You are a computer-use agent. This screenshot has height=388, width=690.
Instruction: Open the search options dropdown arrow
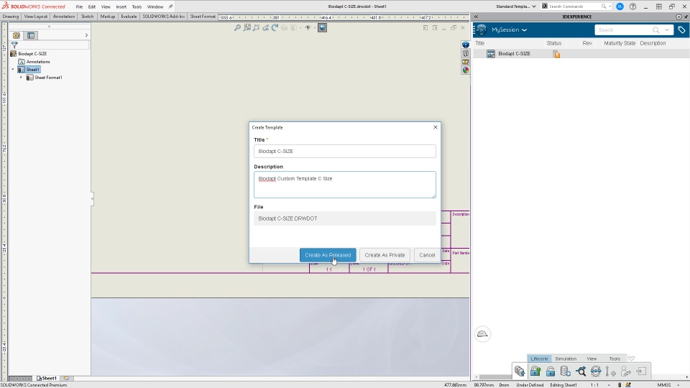[667, 30]
